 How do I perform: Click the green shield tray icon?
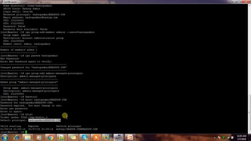coord(224,137)
